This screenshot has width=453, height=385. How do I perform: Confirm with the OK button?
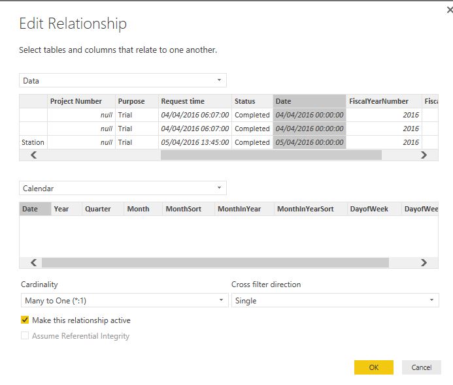pos(374,367)
